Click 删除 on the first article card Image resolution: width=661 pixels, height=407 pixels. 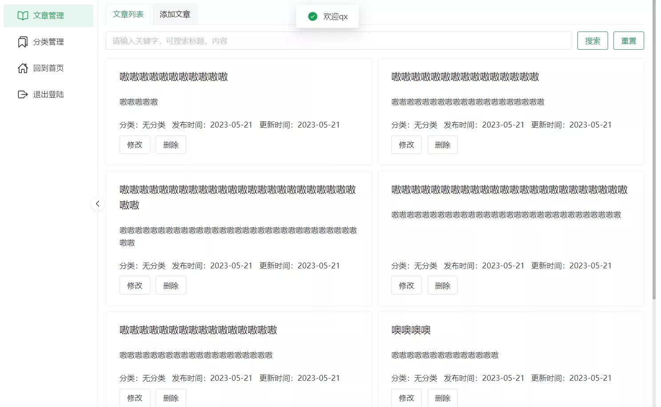click(x=171, y=145)
